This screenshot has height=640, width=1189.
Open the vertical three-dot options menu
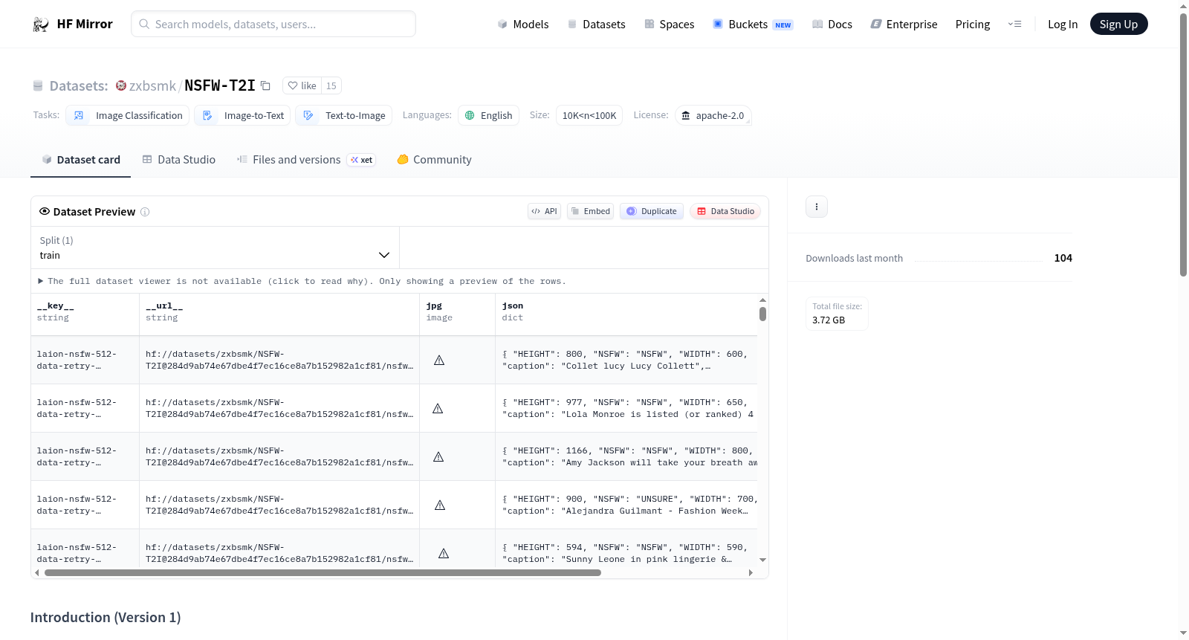pyautogui.click(x=817, y=207)
